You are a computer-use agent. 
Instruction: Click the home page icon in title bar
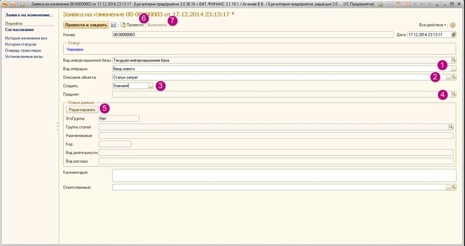coord(388,4)
